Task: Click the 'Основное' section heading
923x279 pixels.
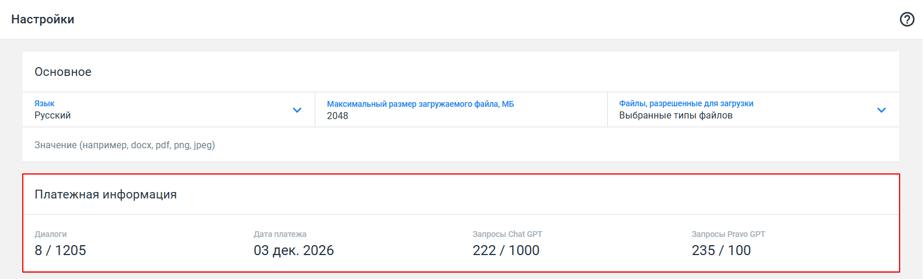Action: [x=63, y=72]
